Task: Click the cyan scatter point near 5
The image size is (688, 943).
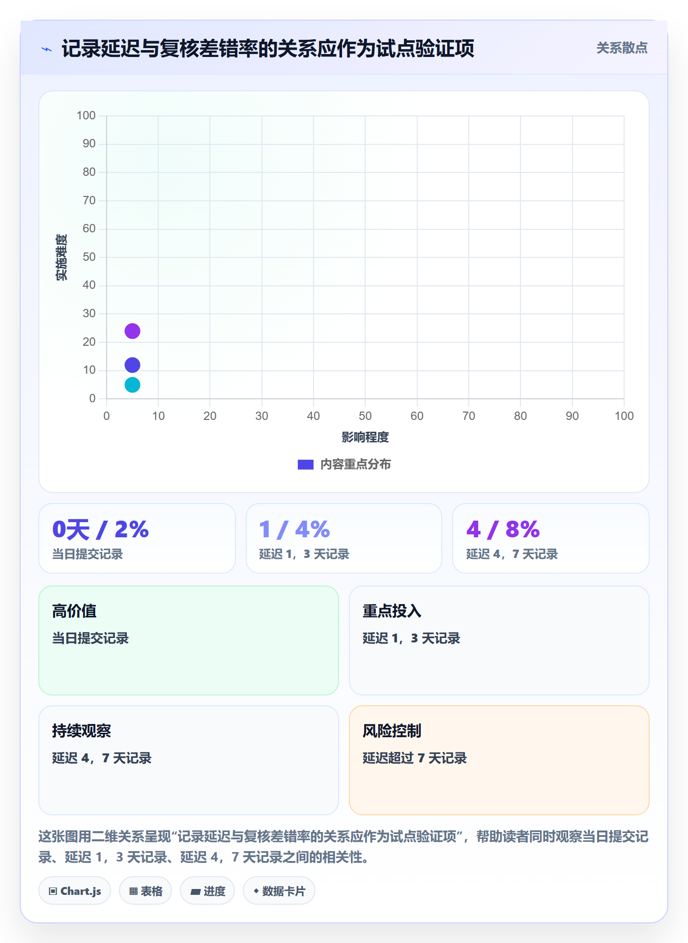Action: [132, 385]
